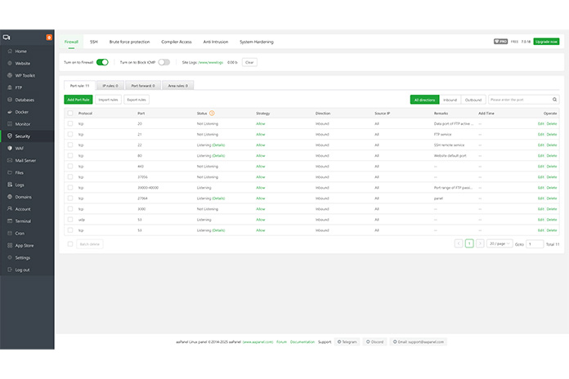
Task: Open the IP rules tab
Action: (110, 85)
